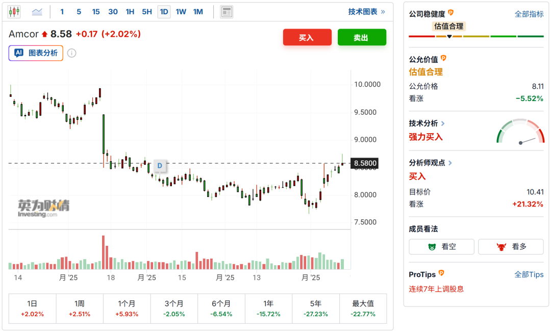This screenshot has height=332, width=551.
Task: Select the 5年 performance range
Action: tap(316, 309)
